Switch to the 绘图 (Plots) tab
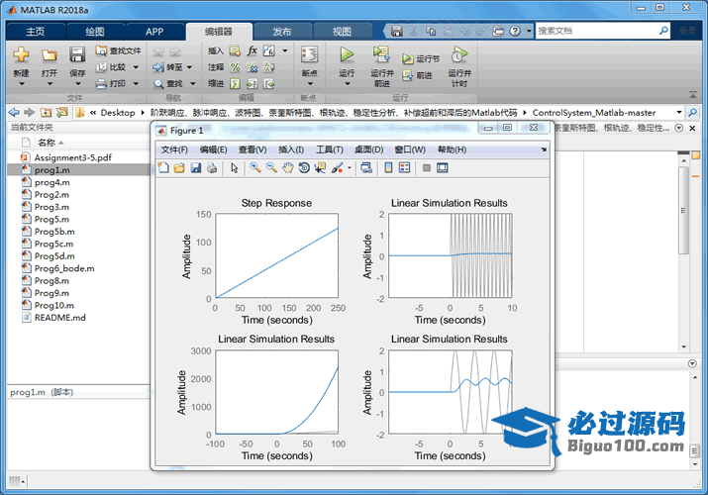The image size is (708, 495). pyautogui.click(x=95, y=32)
